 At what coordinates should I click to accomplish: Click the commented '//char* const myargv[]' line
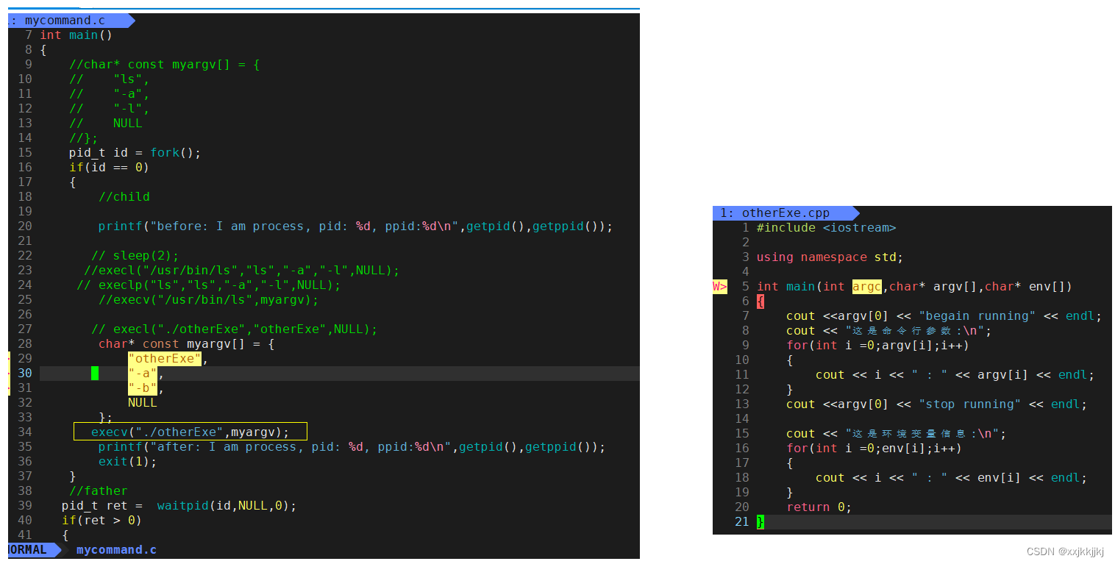164,64
